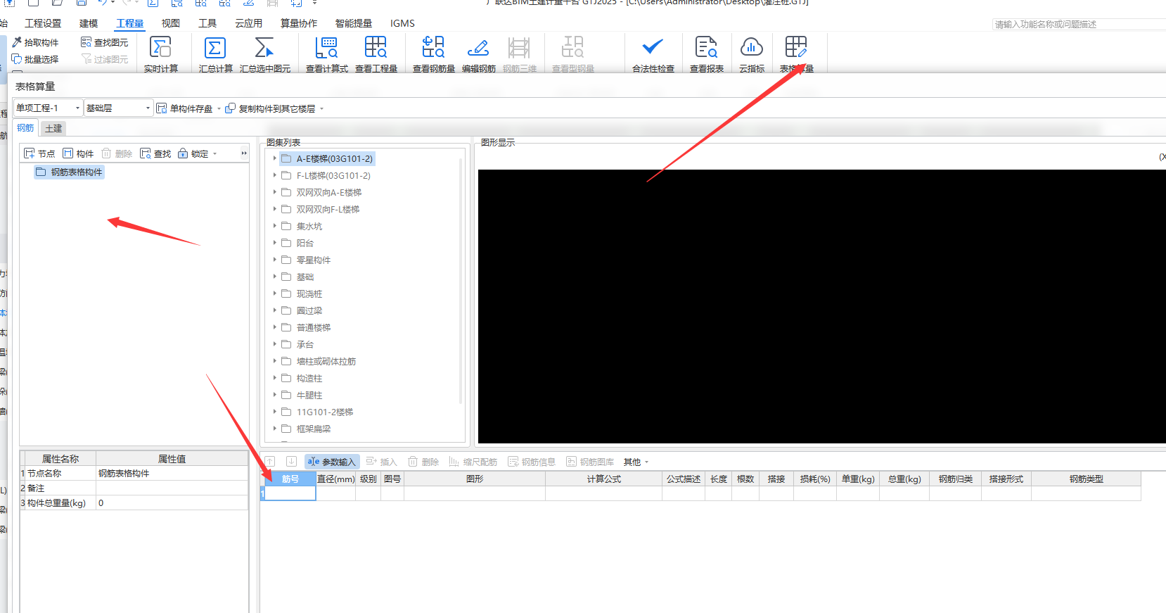Expand the 零星构件 folder
This screenshot has width=1166, height=613.
(x=274, y=260)
